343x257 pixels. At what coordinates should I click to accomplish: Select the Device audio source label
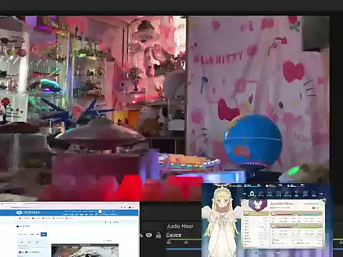pos(174,236)
